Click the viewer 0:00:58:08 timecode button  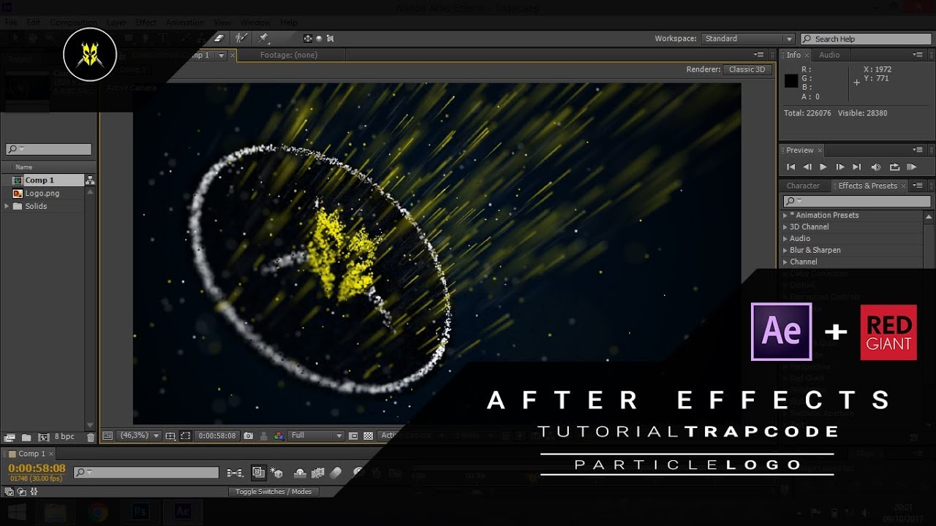(x=217, y=435)
